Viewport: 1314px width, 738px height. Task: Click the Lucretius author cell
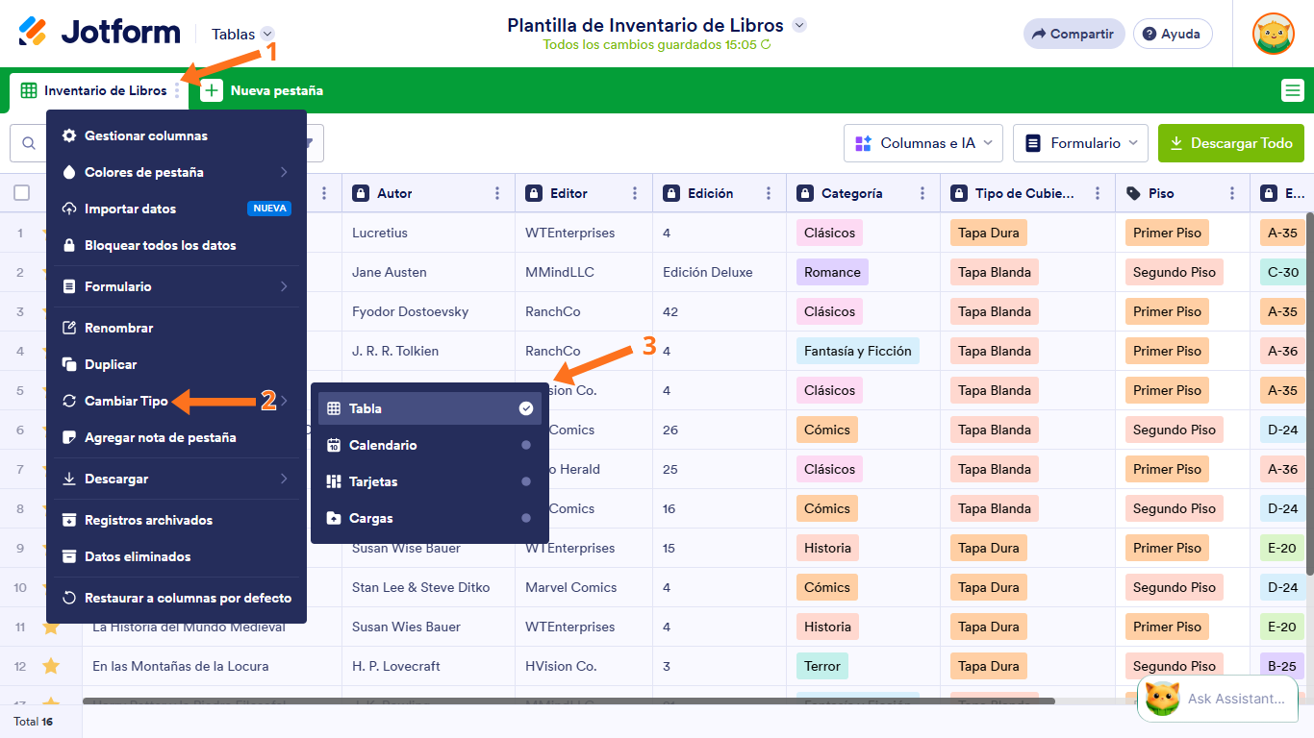(428, 233)
